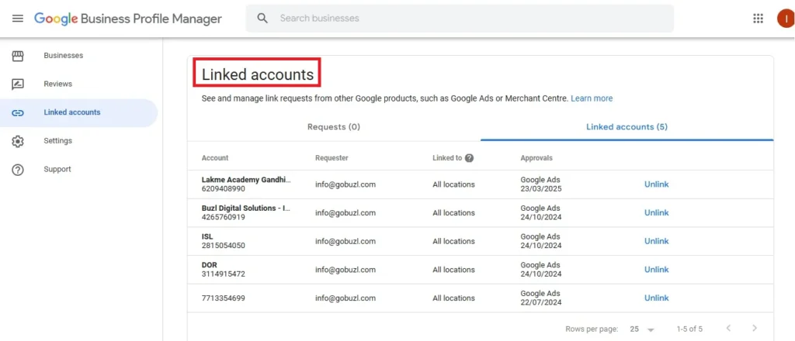The width and height of the screenshot is (795, 341).
Task: Switch to the Requests (0) tab
Action: [x=334, y=127]
